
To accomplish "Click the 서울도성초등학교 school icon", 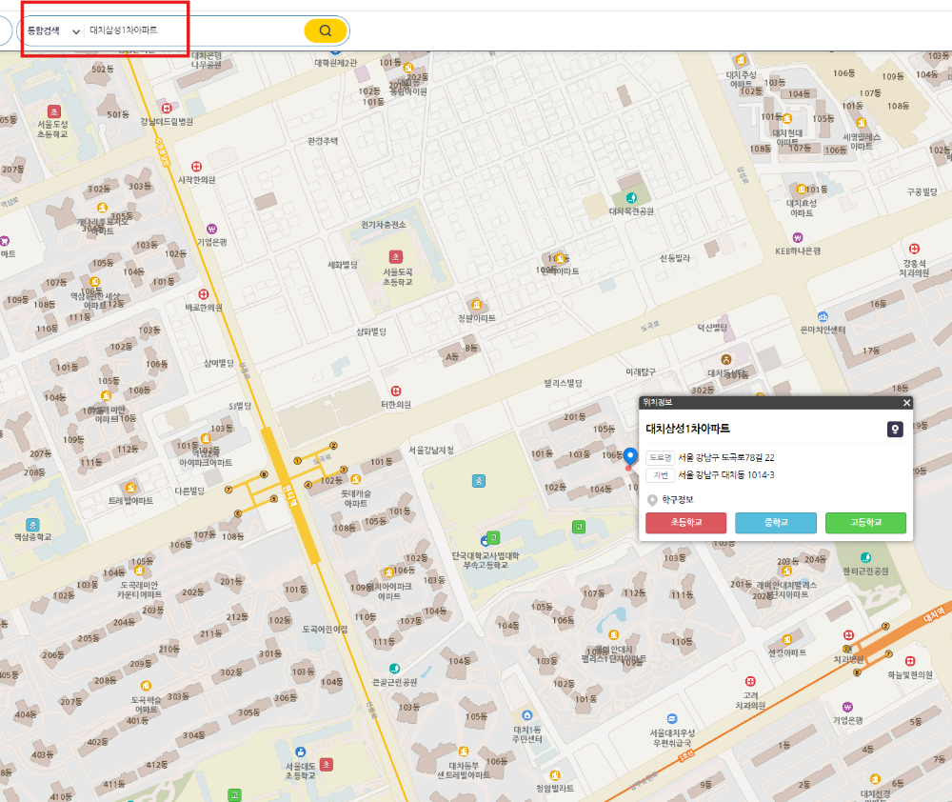I will pyautogui.click(x=54, y=111).
